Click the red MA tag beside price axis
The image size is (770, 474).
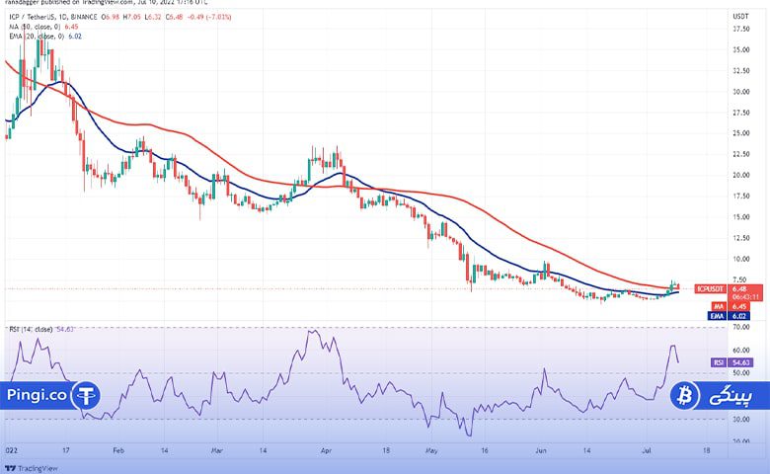pyautogui.click(x=718, y=306)
